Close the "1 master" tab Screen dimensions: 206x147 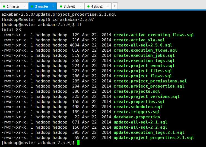click(x=25, y=6)
